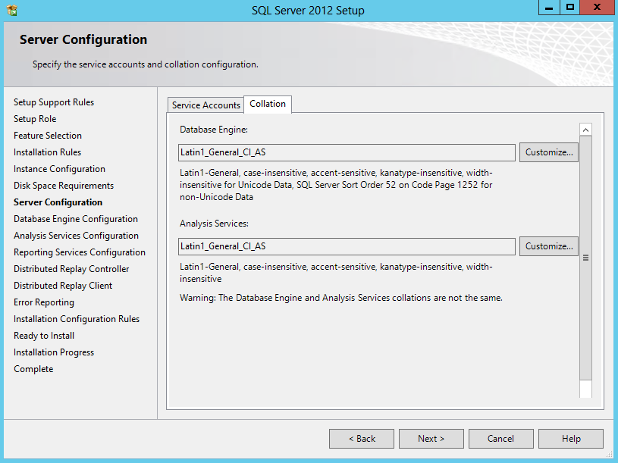
Task: Select the Error Reporting step
Action: coord(44,302)
